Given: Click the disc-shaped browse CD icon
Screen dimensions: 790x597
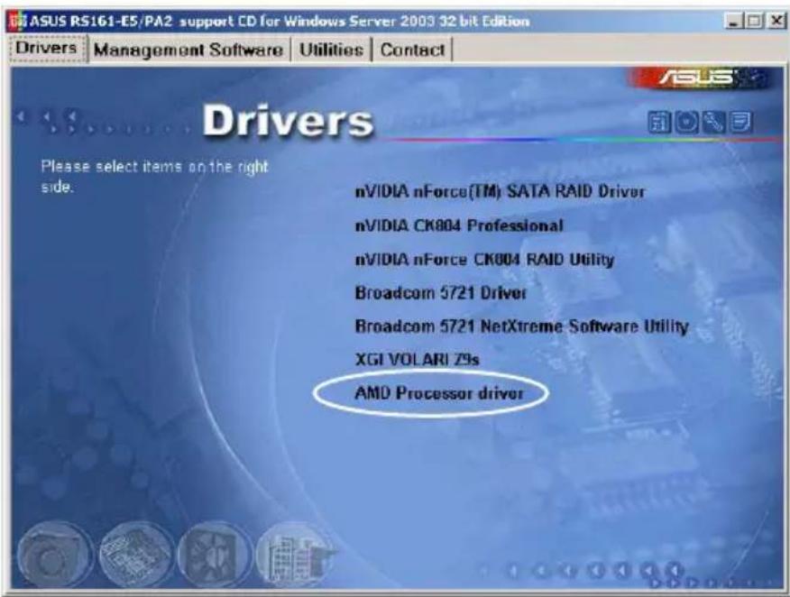Looking at the screenshot, I should click(686, 122).
